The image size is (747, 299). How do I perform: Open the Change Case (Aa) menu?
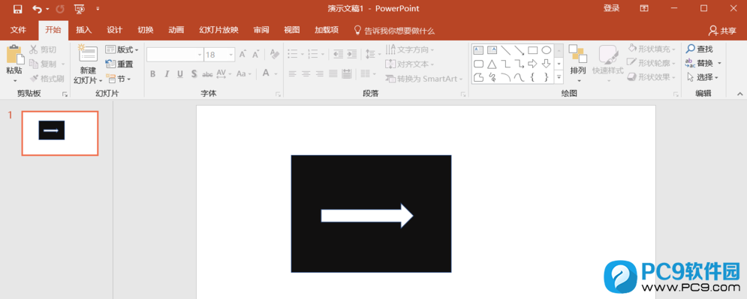[243, 73]
